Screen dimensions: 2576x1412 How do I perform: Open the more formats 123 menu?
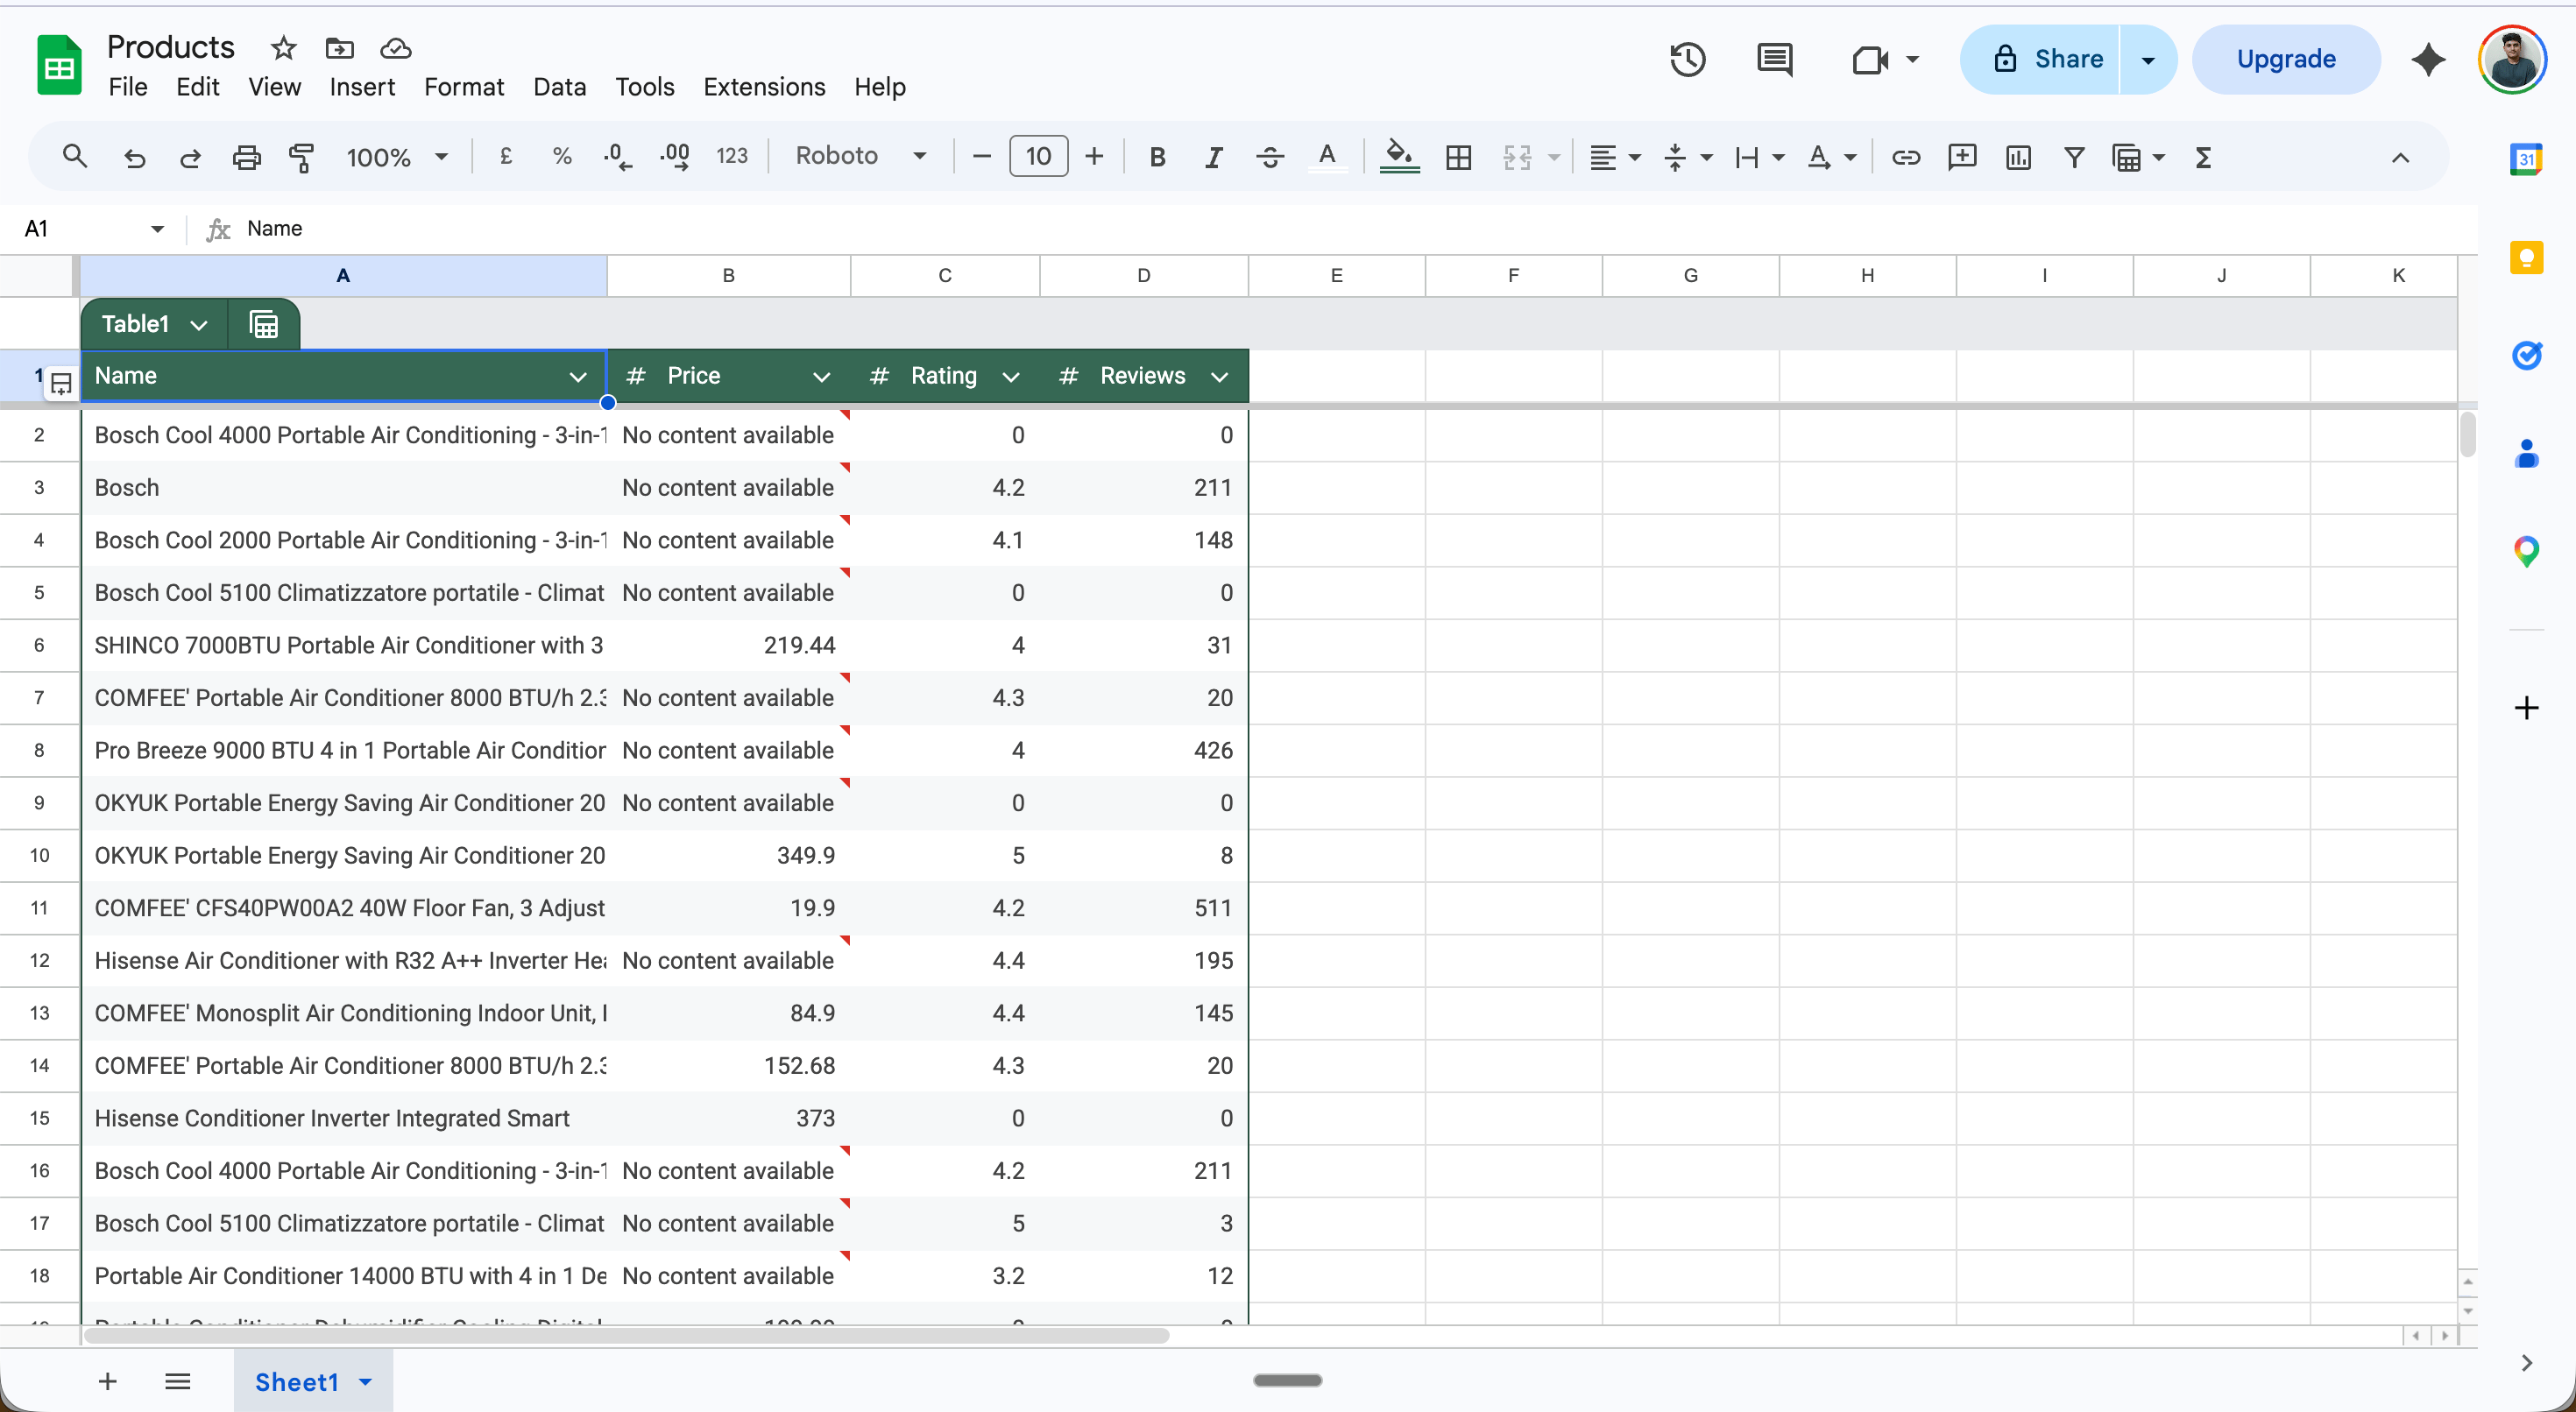pos(732,157)
